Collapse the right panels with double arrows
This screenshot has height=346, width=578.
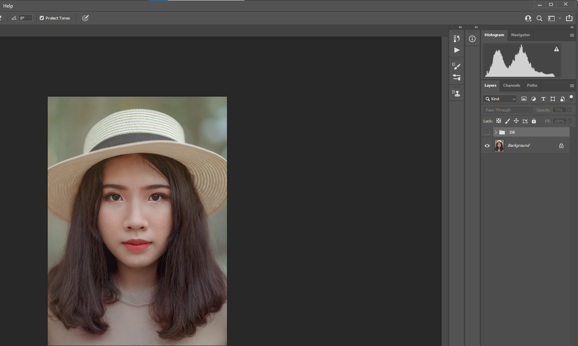tap(572, 27)
